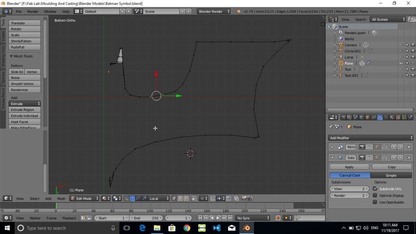Open the Render properties camera tab
The width and height of the screenshot is (416, 234).
point(343,117)
